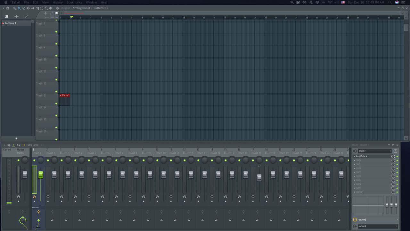Open the Window menu
Screen dimensions: 410x231
[91, 2]
